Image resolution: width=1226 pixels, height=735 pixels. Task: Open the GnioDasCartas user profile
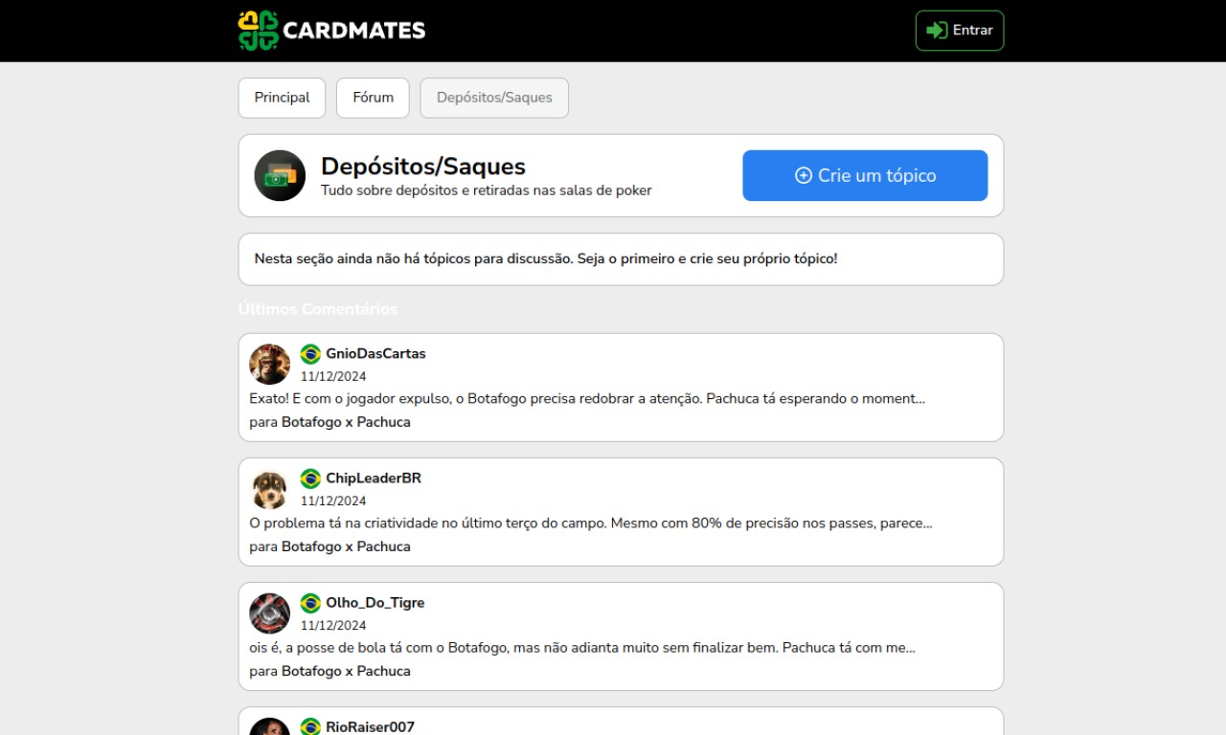pyautogui.click(x=375, y=354)
